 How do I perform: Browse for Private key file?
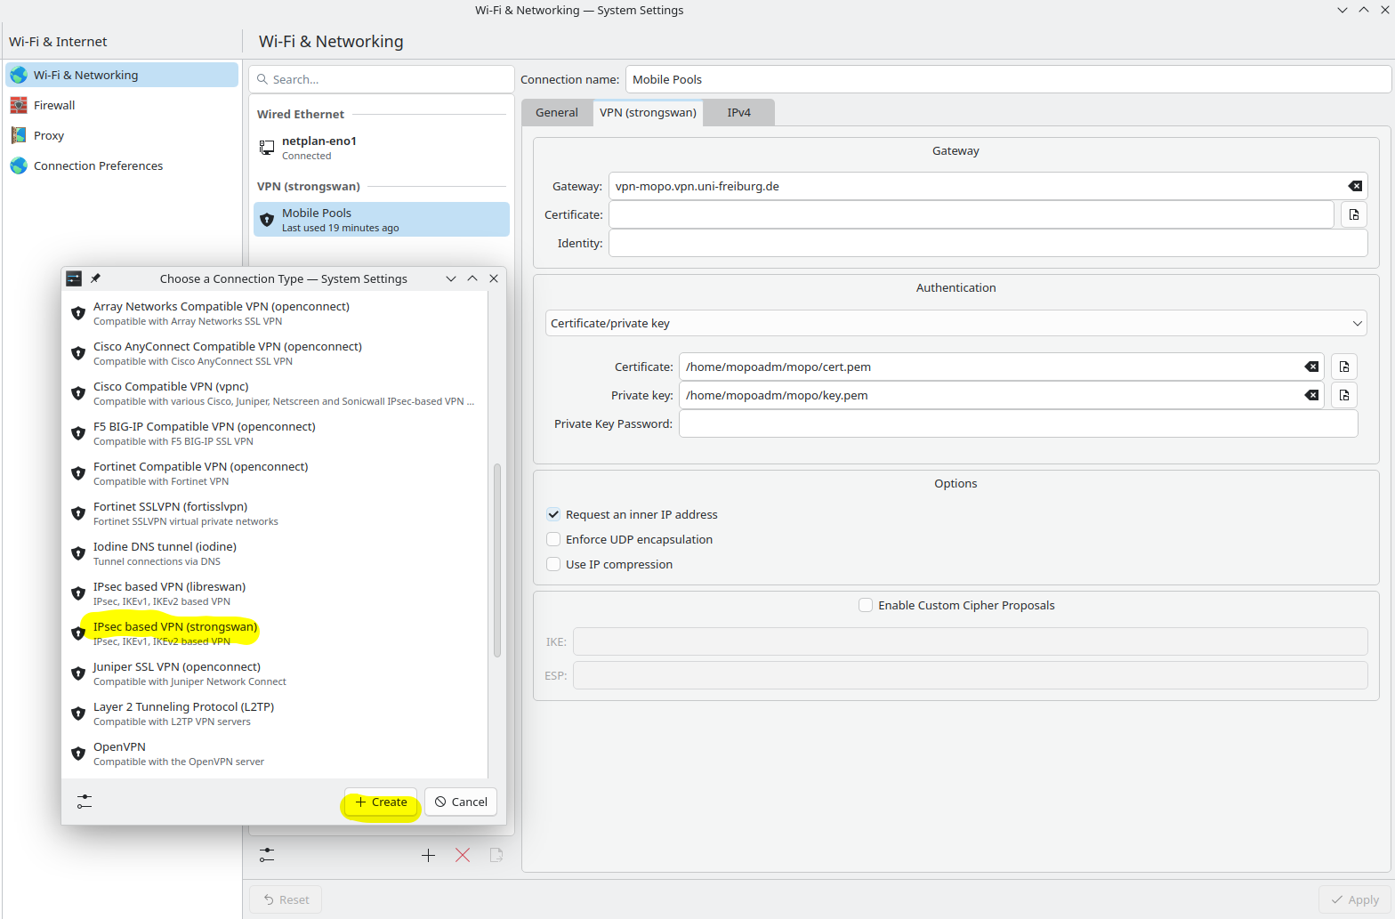click(1344, 395)
